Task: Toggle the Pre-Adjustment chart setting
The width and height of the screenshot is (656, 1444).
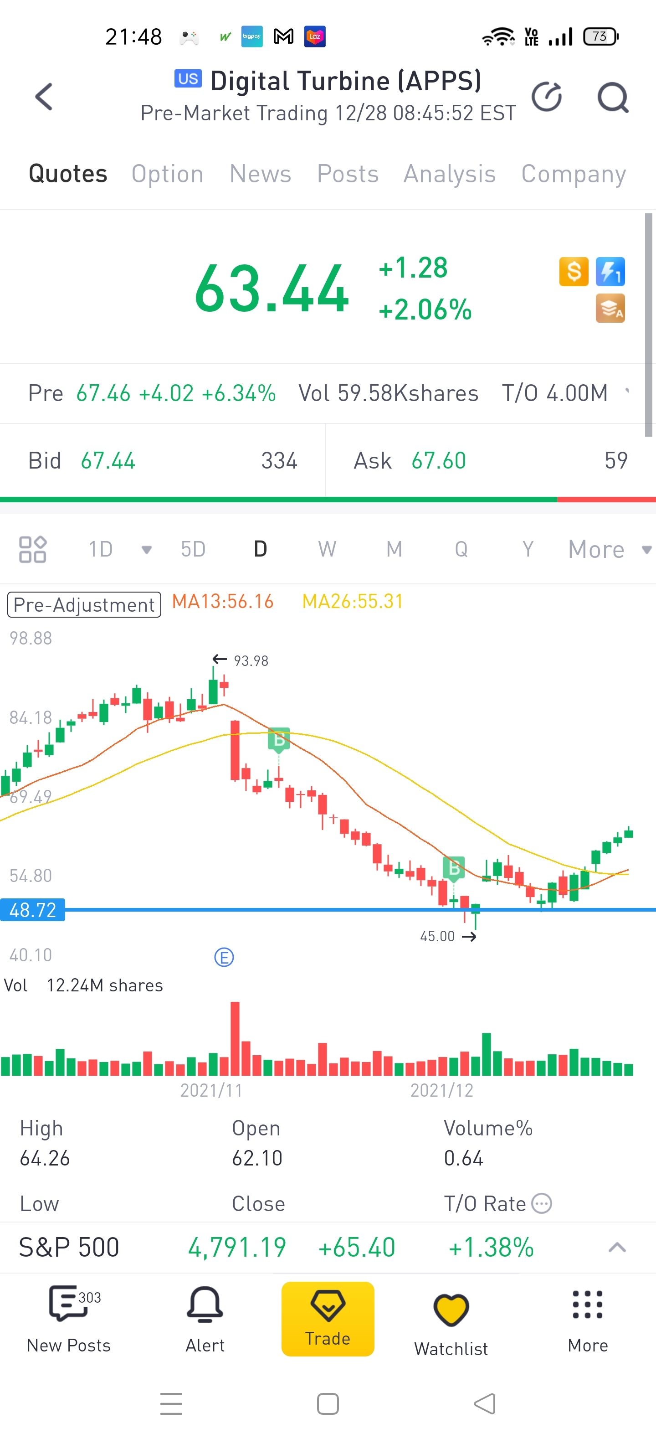Action: point(84,605)
